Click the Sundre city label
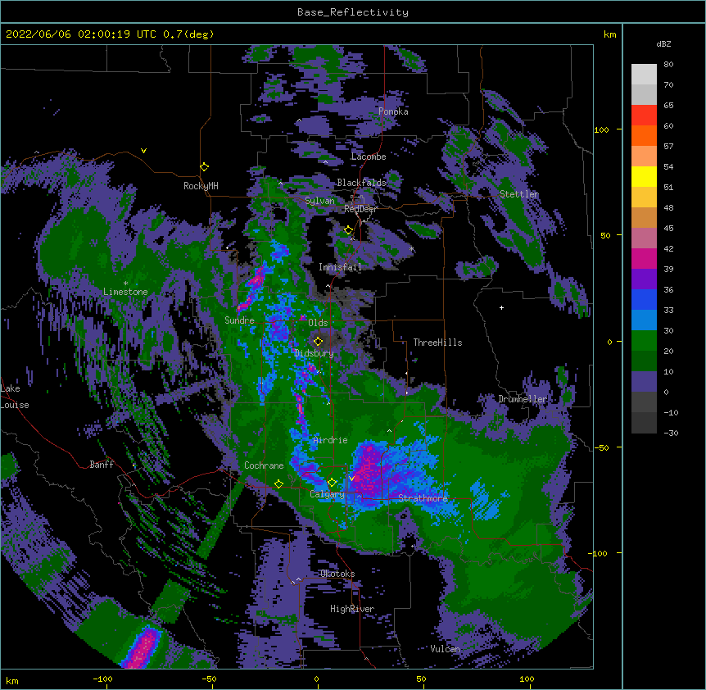Screen dimensions: 706x690 point(239,320)
